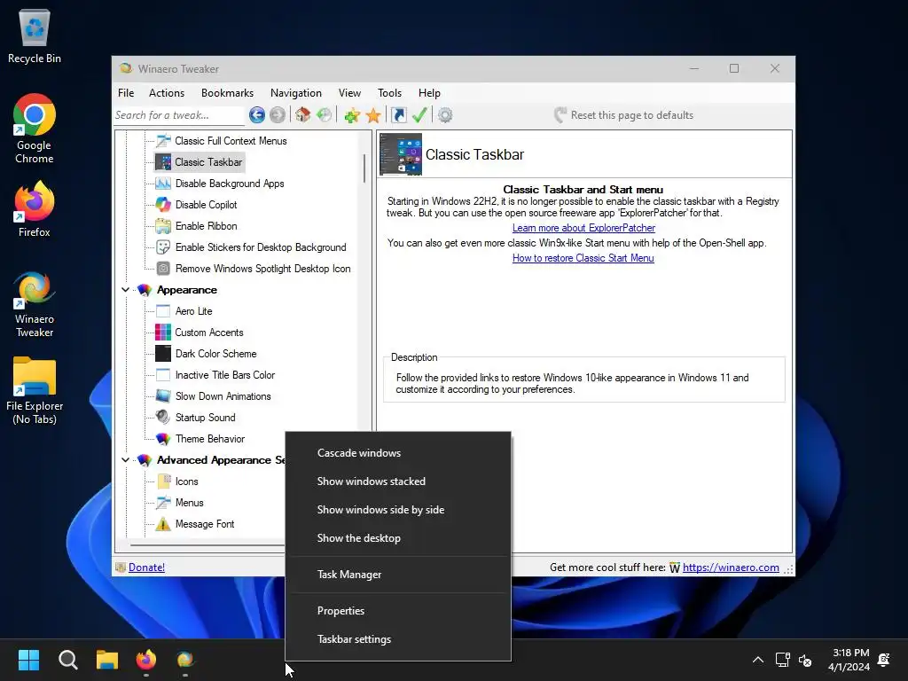The width and height of the screenshot is (908, 681).
Task: Collapse the Advanced Appearance Settings category
Action: [126, 460]
